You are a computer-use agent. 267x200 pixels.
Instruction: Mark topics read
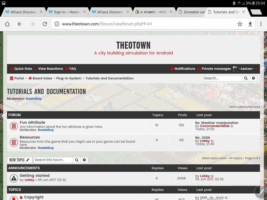pyautogui.click(x=214, y=158)
